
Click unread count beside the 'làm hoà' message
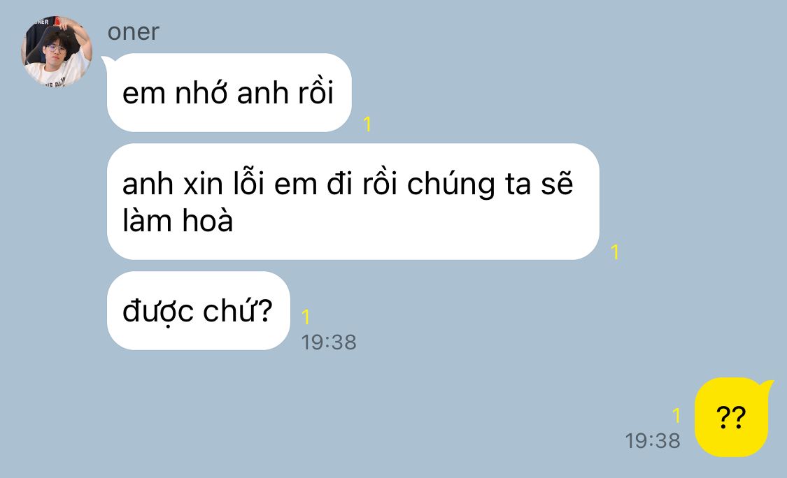[615, 252]
